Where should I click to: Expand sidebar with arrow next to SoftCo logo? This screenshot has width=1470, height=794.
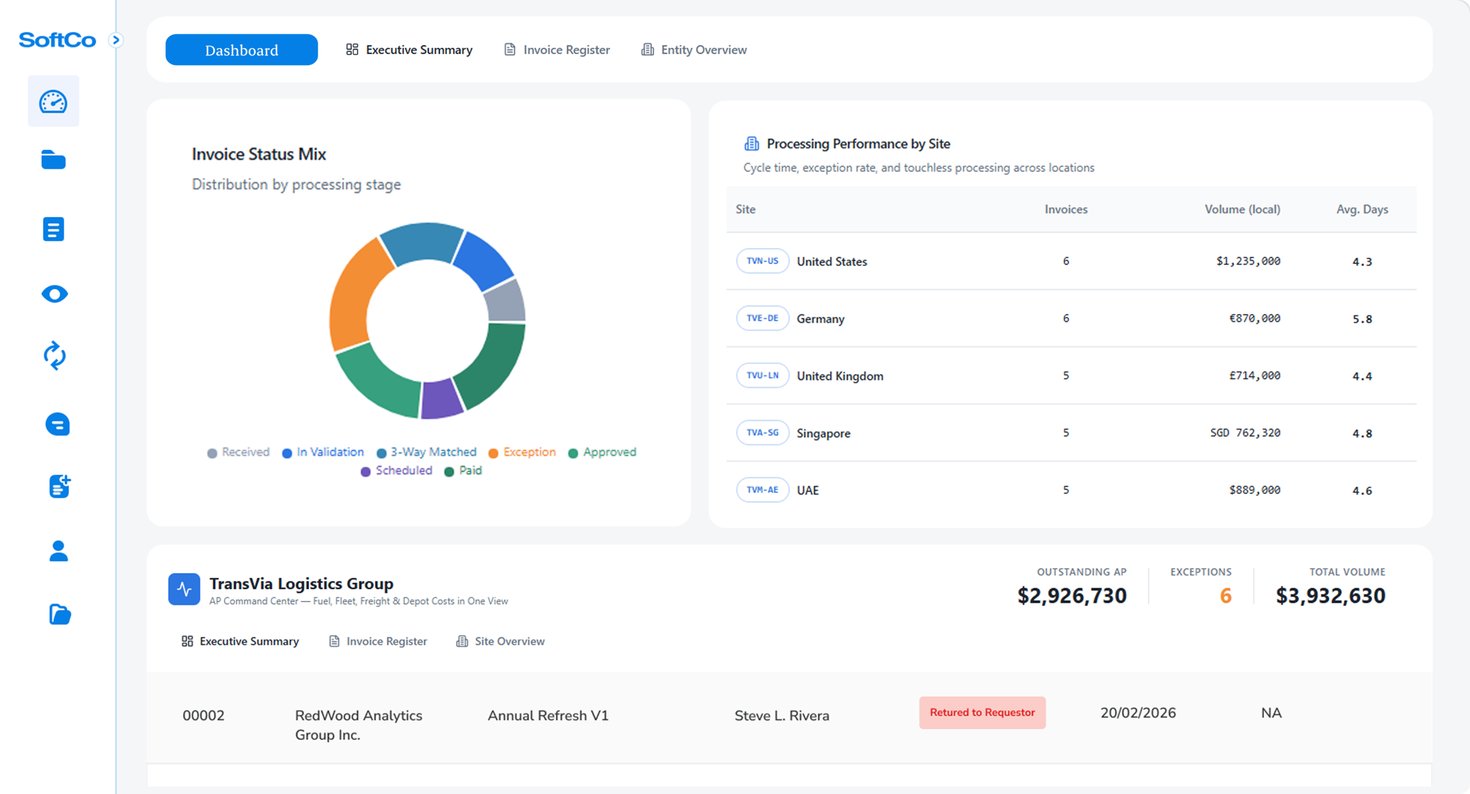click(118, 39)
